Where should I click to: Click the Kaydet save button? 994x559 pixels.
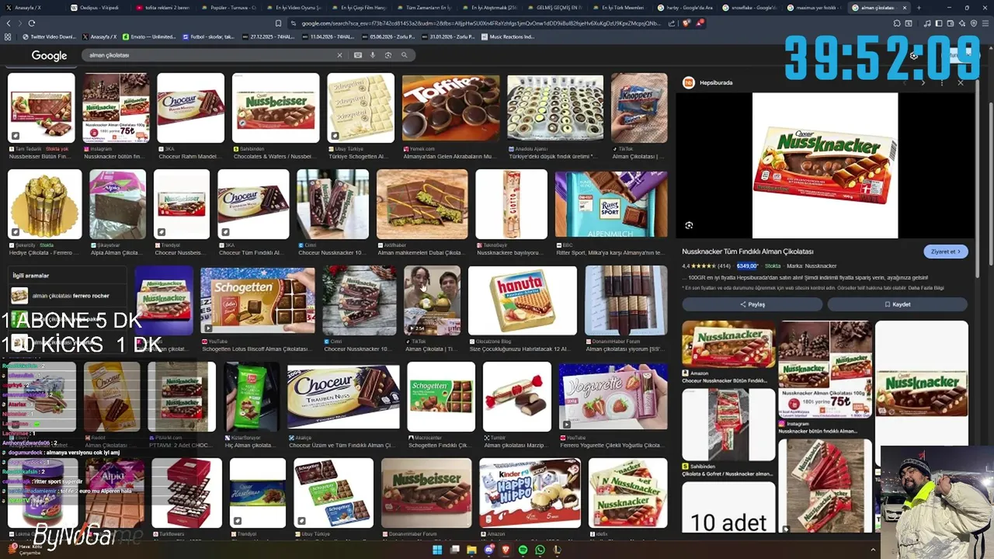tap(898, 304)
